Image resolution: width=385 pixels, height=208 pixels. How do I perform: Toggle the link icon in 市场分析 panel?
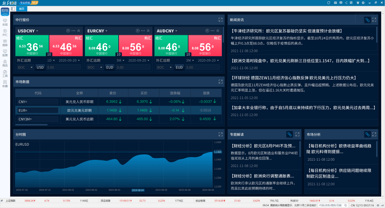pos(367,134)
